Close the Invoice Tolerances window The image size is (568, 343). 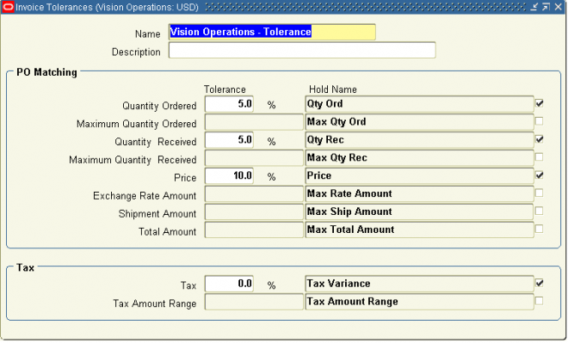coord(559,7)
